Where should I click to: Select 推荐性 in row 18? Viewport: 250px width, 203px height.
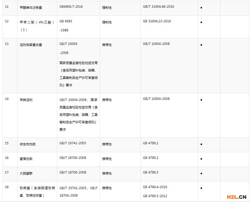tap(107, 188)
